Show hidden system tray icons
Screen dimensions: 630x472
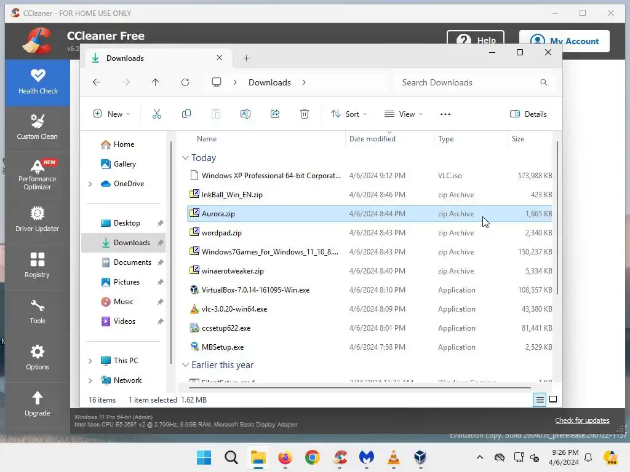point(480,457)
